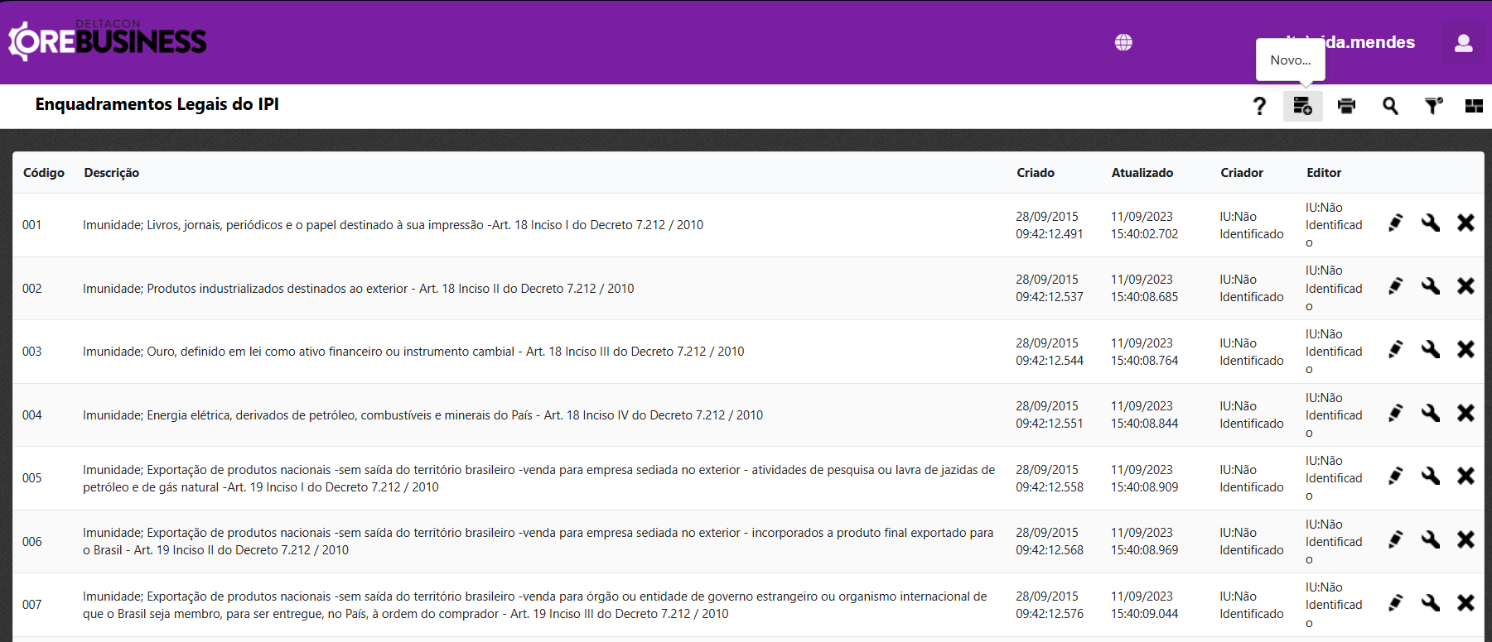Sort by Criado column header

tap(1036, 173)
